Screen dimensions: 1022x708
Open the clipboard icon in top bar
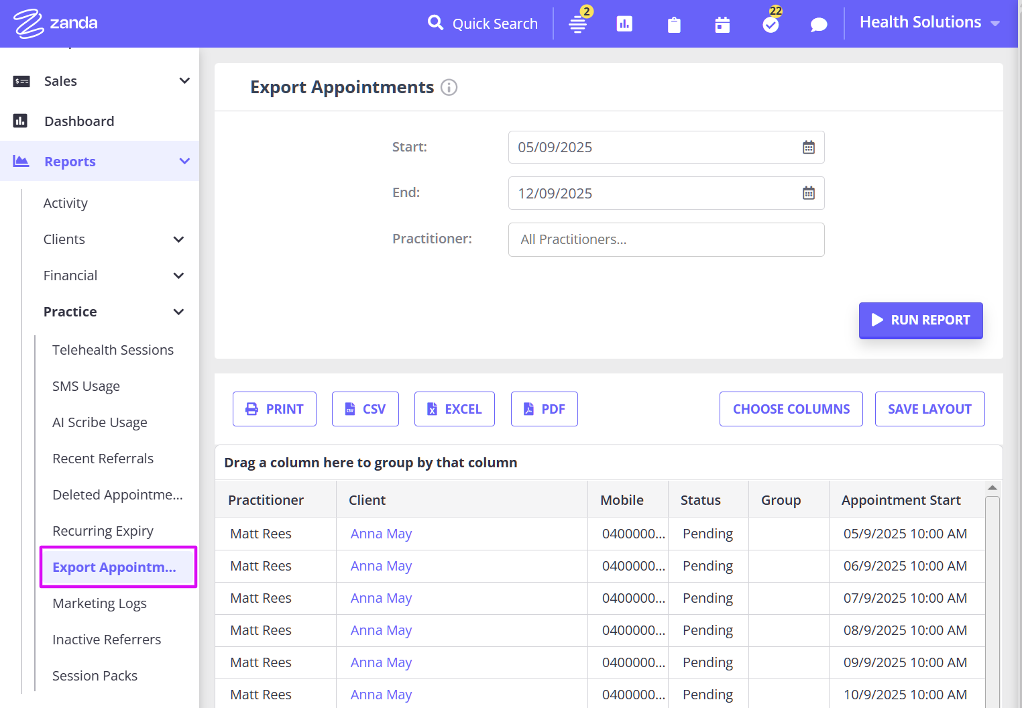[x=674, y=25]
